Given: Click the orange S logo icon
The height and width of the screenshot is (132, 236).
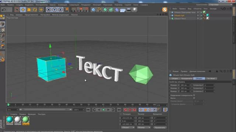Looking at the screenshot, I should 164,10.
